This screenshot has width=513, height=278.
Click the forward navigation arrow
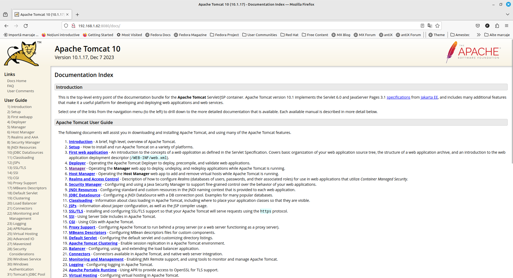pyautogui.click(x=16, y=26)
